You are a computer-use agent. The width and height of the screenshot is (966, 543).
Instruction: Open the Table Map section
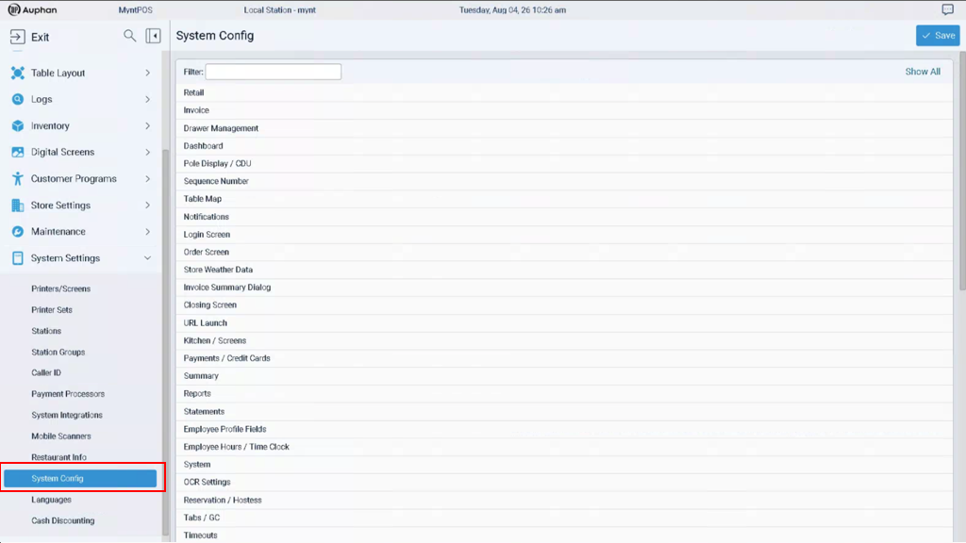point(564,199)
